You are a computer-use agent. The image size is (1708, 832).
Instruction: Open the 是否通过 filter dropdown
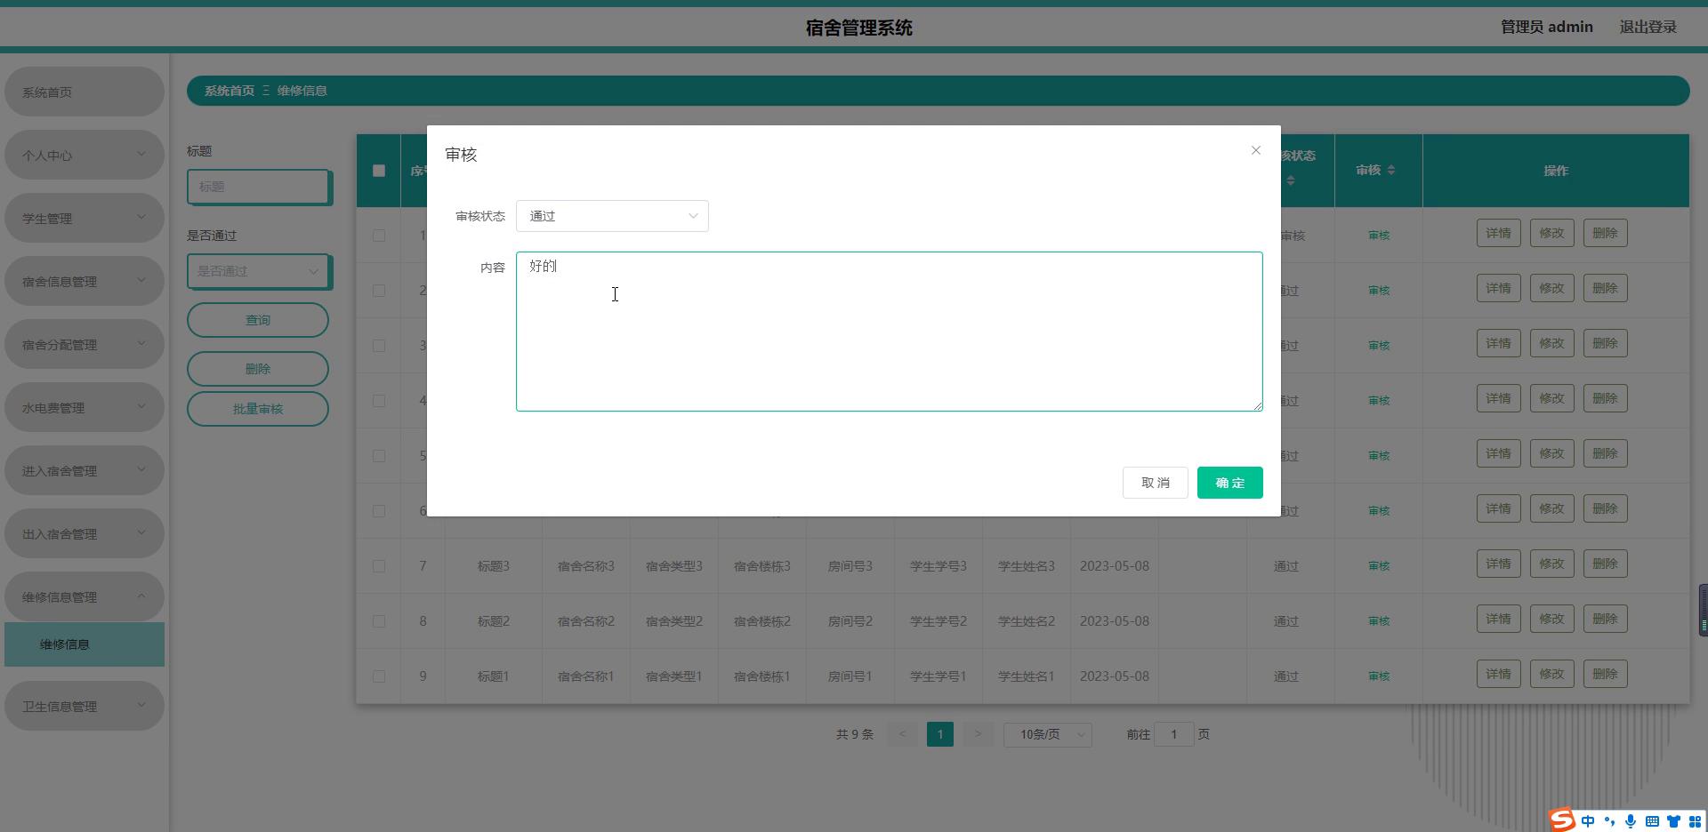(258, 271)
